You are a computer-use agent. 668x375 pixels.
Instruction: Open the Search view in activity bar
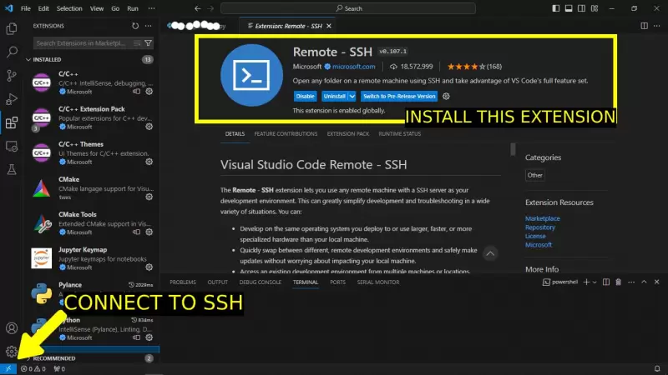12,52
